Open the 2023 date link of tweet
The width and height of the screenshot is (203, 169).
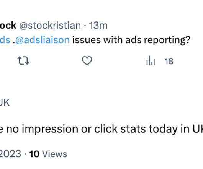[10, 154]
